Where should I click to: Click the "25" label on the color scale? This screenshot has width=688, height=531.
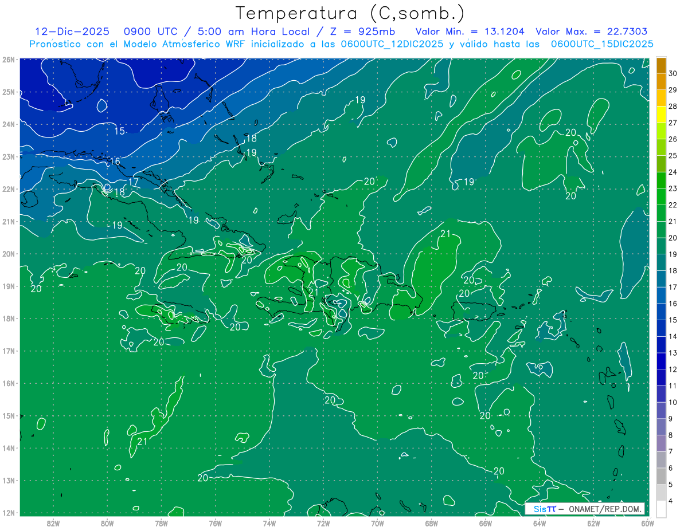tap(673, 156)
